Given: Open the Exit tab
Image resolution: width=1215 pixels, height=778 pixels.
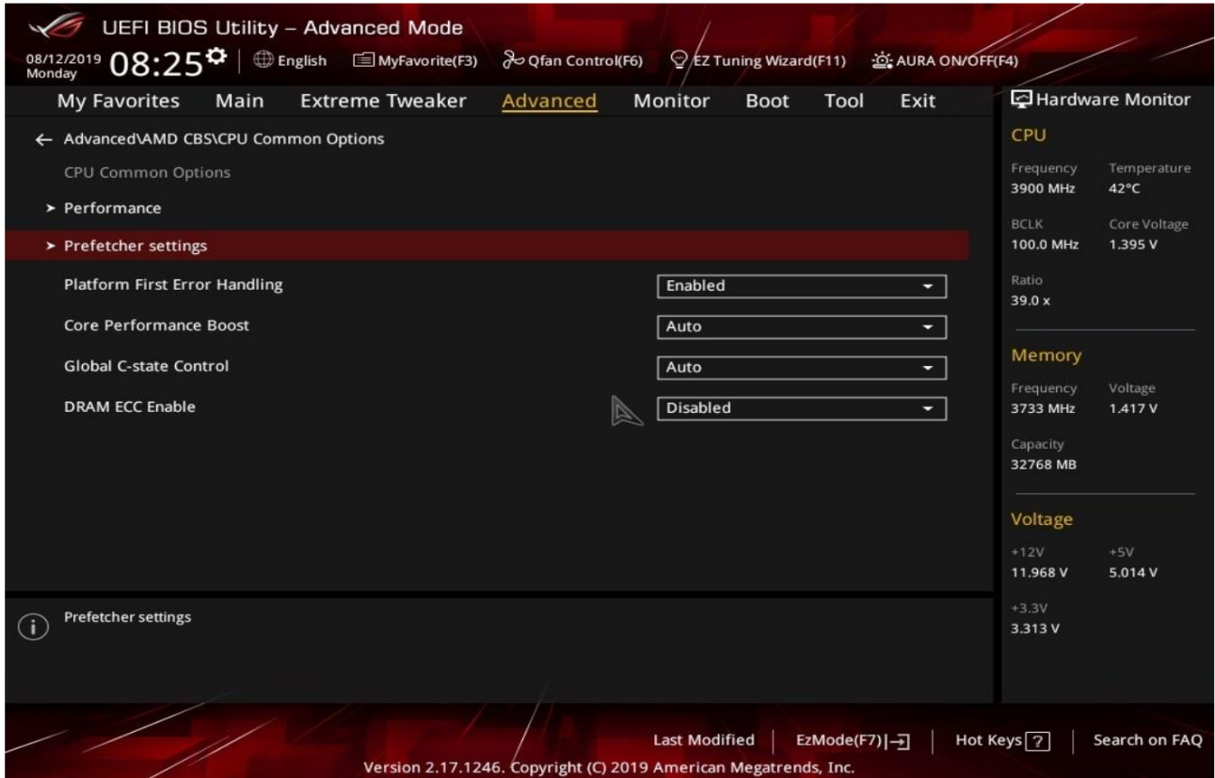Looking at the screenshot, I should [918, 101].
